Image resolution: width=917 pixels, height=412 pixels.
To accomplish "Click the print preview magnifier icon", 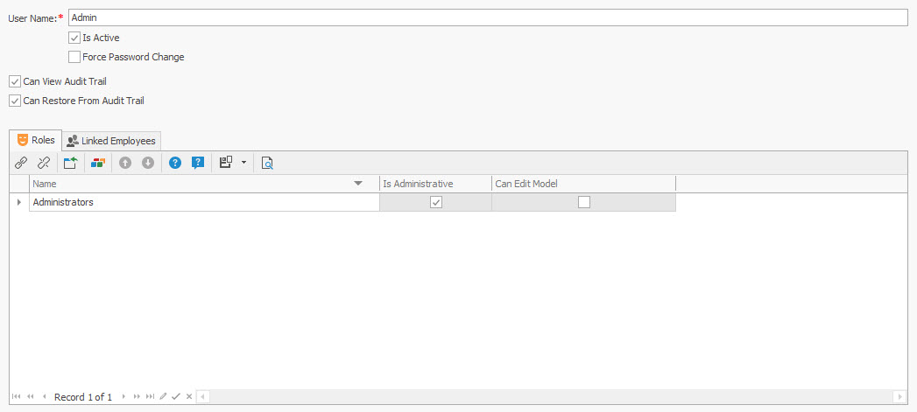I will 267,163.
